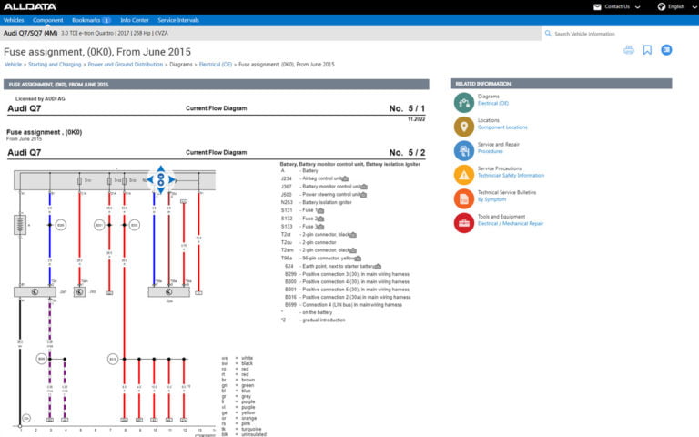Viewport: 699px width, 437px height.
Task: Open image icon for T2ct 2-pin connector
Action: point(353,235)
